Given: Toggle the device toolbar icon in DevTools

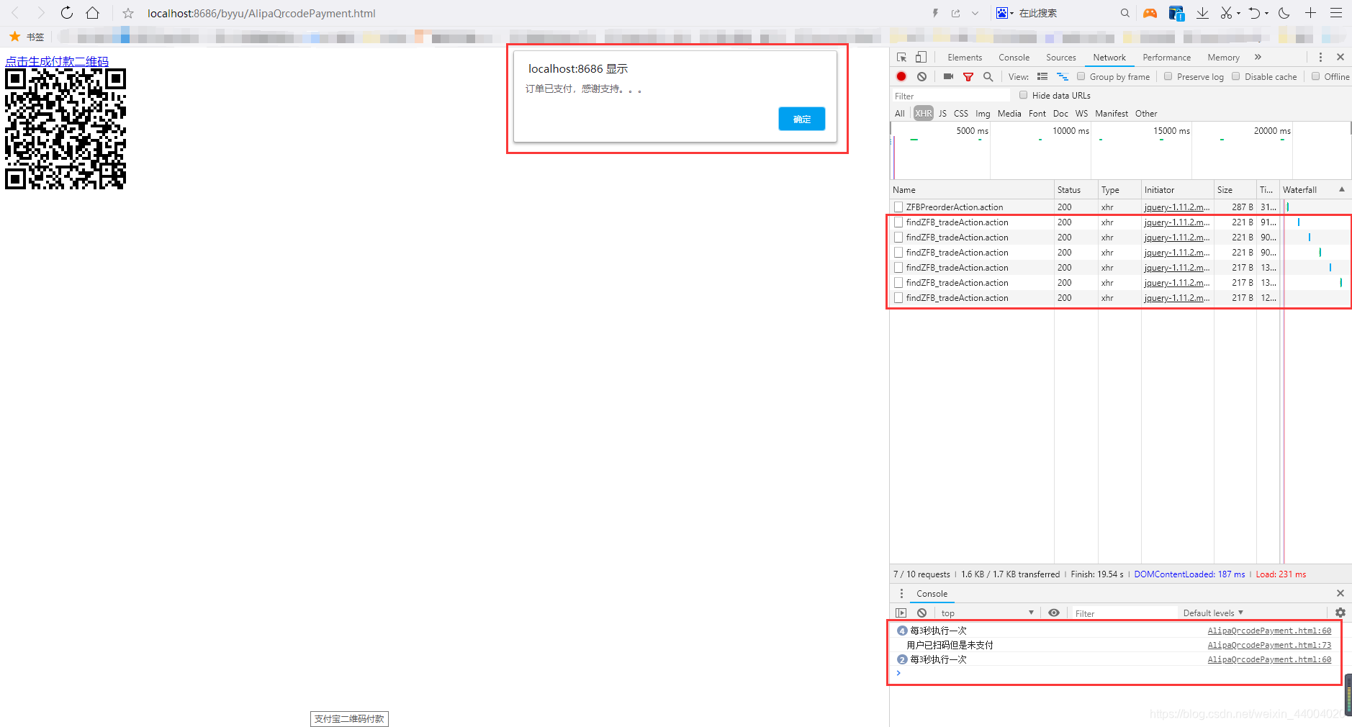Looking at the screenshot, I should pos(921,57).
